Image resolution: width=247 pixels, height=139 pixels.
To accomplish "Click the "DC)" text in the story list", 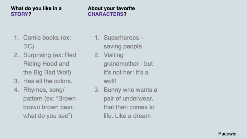I will [29, 46].
